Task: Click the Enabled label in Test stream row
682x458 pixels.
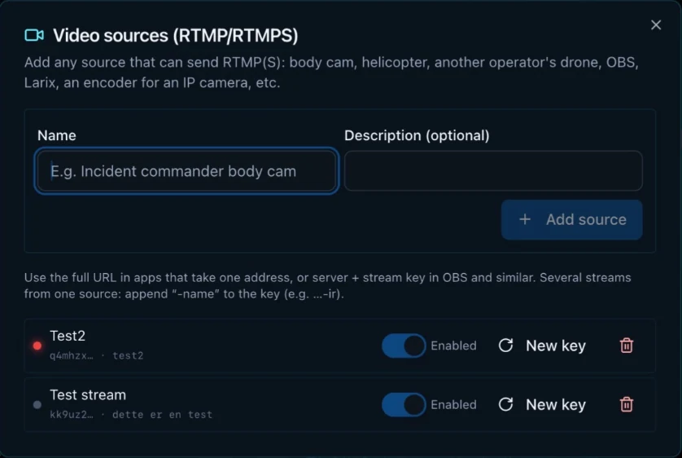Action: 453,404
